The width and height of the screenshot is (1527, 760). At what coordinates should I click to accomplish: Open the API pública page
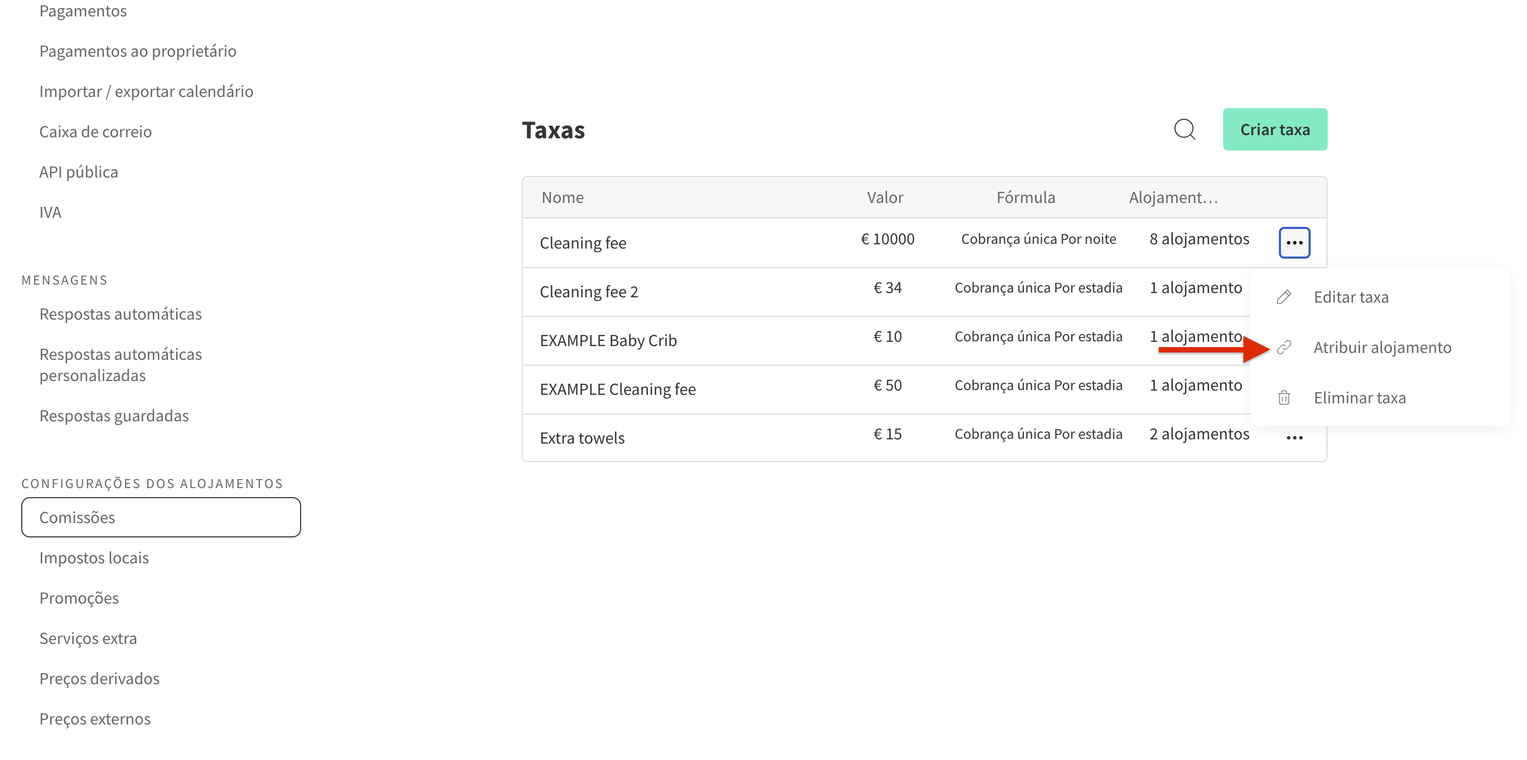click(78, 172)
